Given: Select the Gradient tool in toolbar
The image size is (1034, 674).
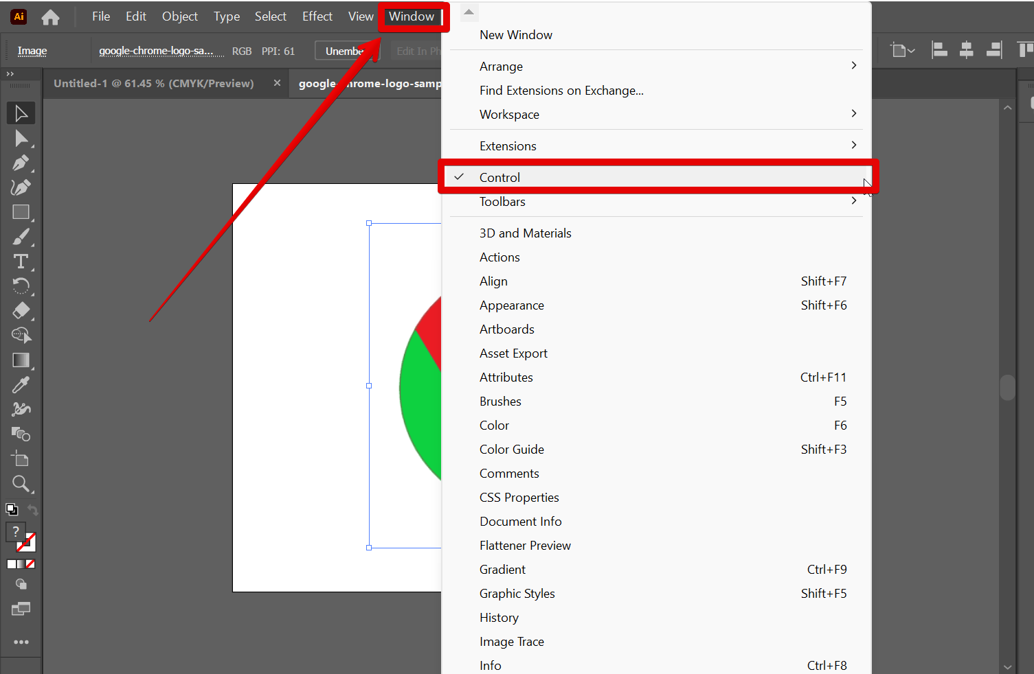Looking at the screenshot, I should click(21, 360).
